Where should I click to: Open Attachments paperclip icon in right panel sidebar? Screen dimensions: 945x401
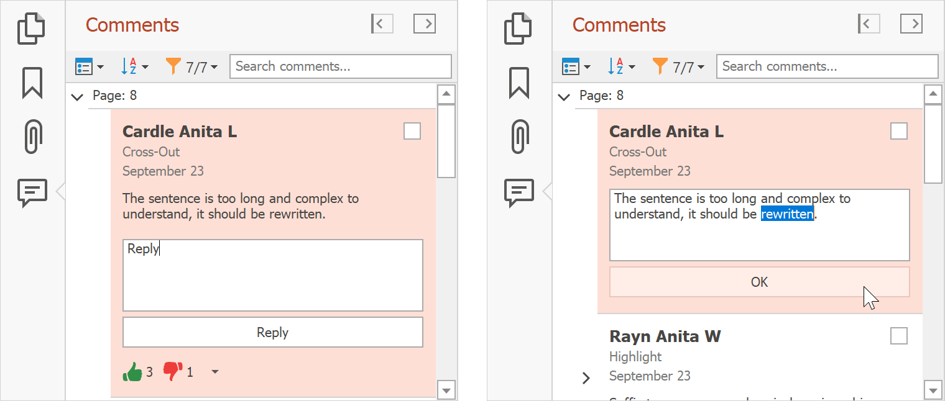[519, 136]
